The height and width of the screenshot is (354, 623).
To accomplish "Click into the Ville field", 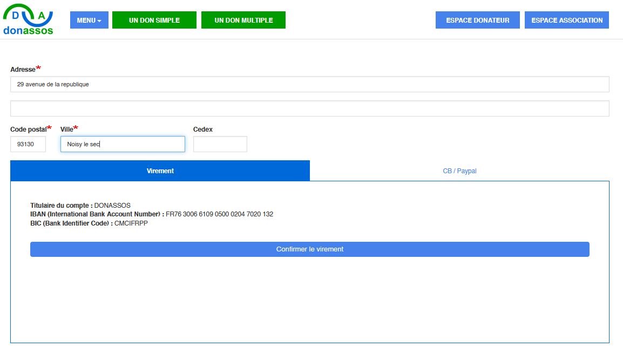I will point(123,144).
